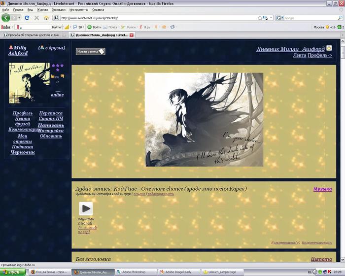This screenshot has width=345, height=276.
Task: Open the Kaspersky K tray icon
Action: click(329, 272)
